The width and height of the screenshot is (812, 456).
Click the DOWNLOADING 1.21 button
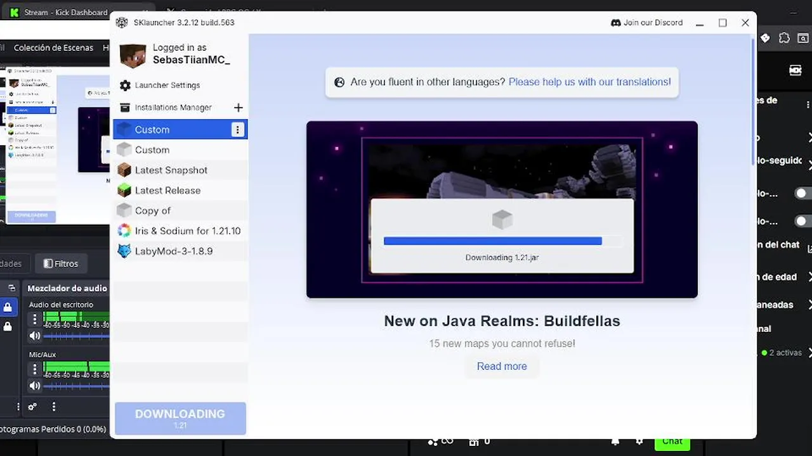point(180,418)
